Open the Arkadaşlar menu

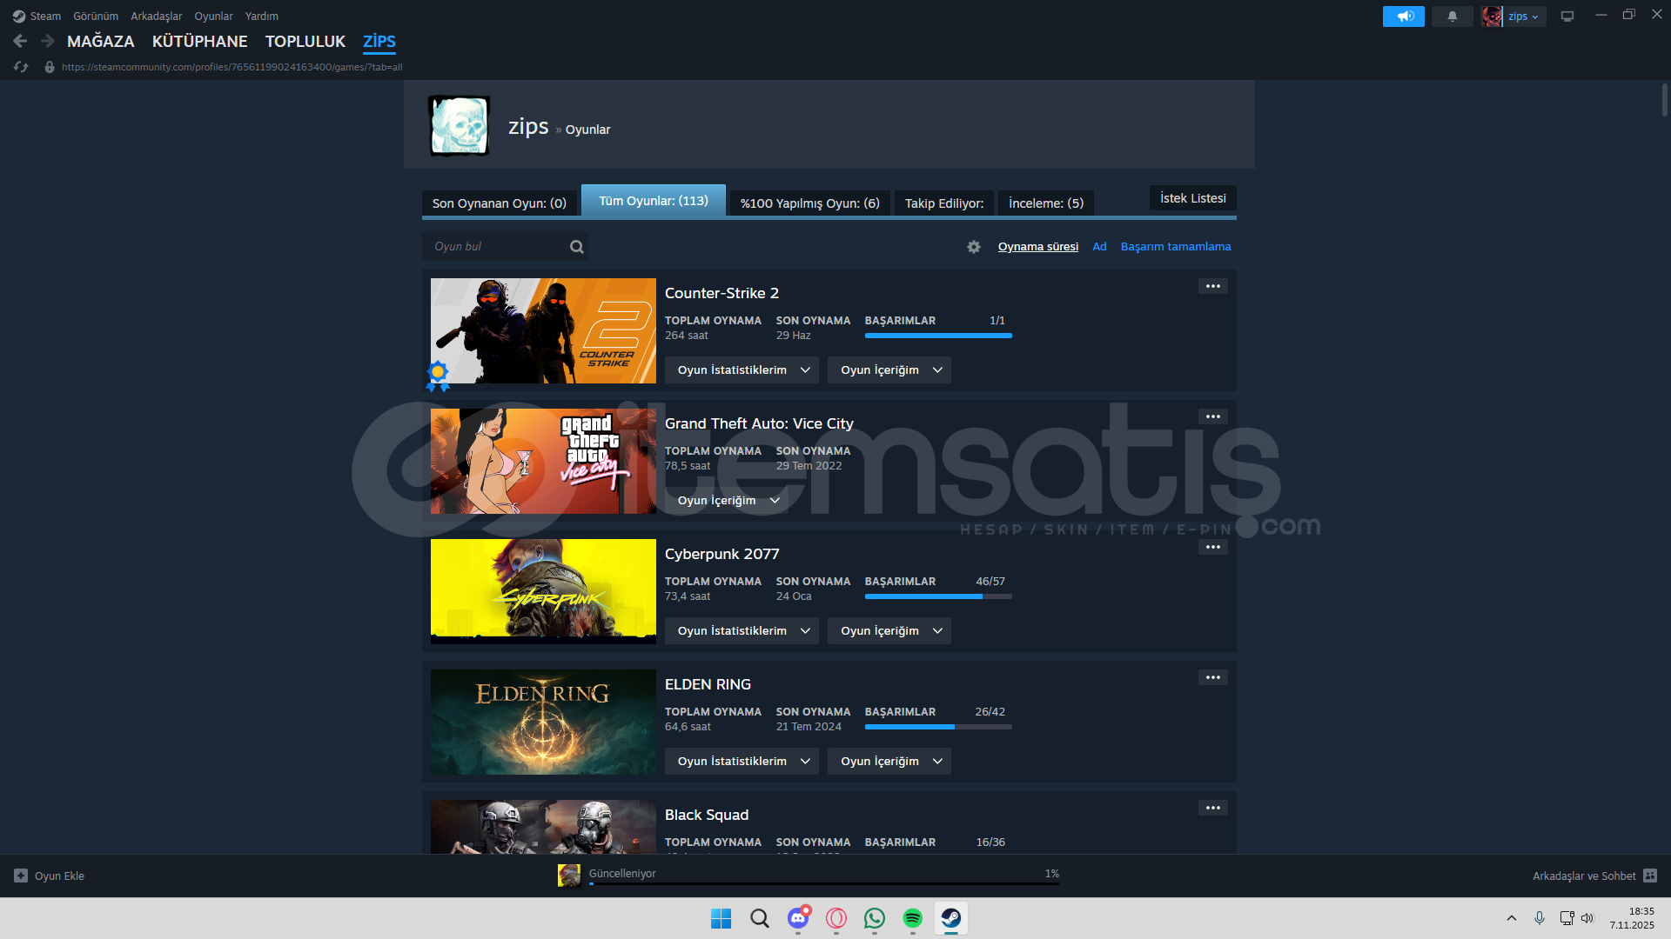pyautogui.click(x=156, y=17)
